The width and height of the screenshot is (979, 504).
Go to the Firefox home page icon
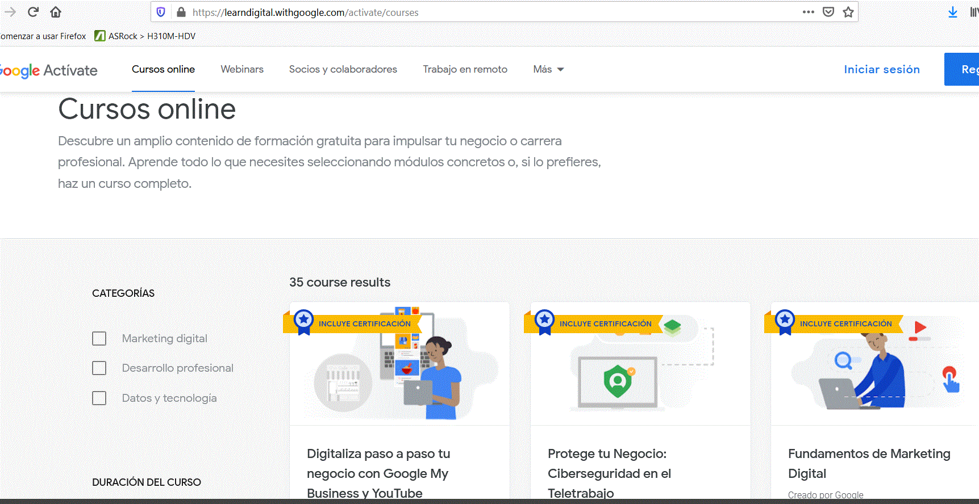click(x=56, y=12)
